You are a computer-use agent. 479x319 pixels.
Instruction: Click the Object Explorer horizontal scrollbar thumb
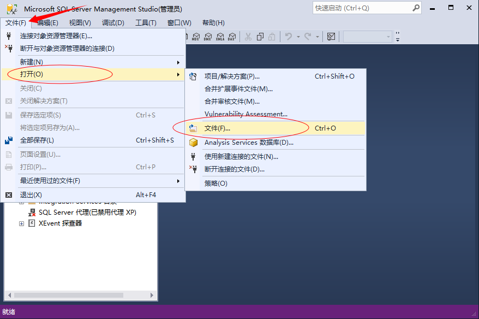pyautogui.click(x=69, y=295)
